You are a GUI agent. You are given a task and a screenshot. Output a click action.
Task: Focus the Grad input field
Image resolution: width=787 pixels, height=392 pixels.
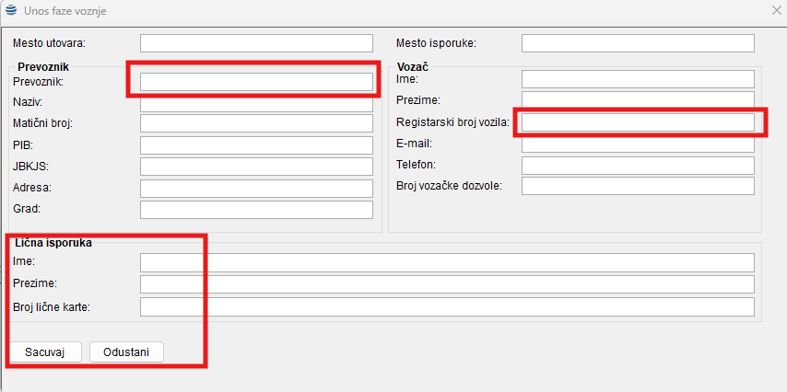pyautogui.click(x=256, y=209)
